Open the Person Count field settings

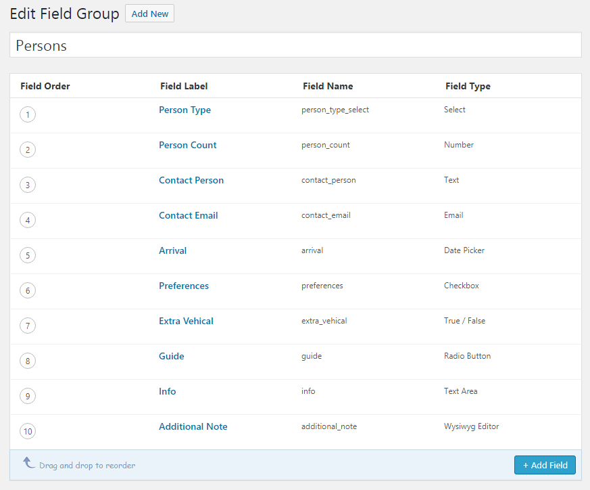pyautogui.click(x=187, y=145)
